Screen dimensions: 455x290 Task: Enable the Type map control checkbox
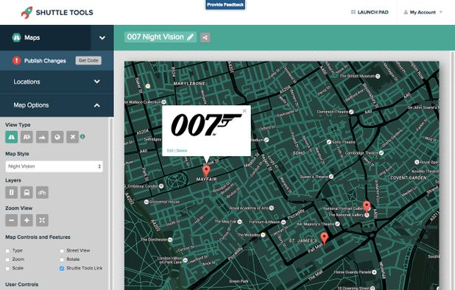[x=7, y=250]
